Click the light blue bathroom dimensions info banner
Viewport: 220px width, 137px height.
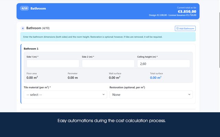(x=108, y=37)
